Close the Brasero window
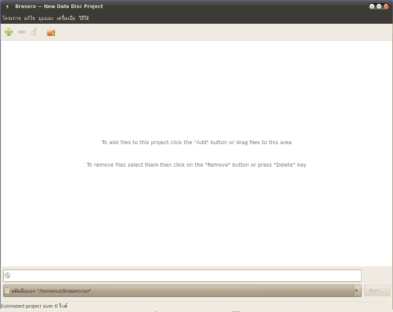This screenshot has height=312, width=393. point(386,6)
